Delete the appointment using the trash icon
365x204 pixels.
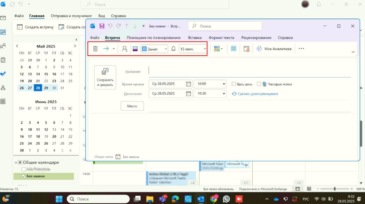click(95, 49)
